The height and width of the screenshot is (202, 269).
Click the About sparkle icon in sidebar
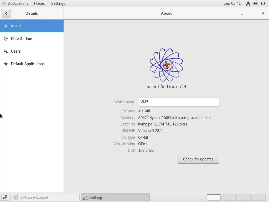point(6,26)
